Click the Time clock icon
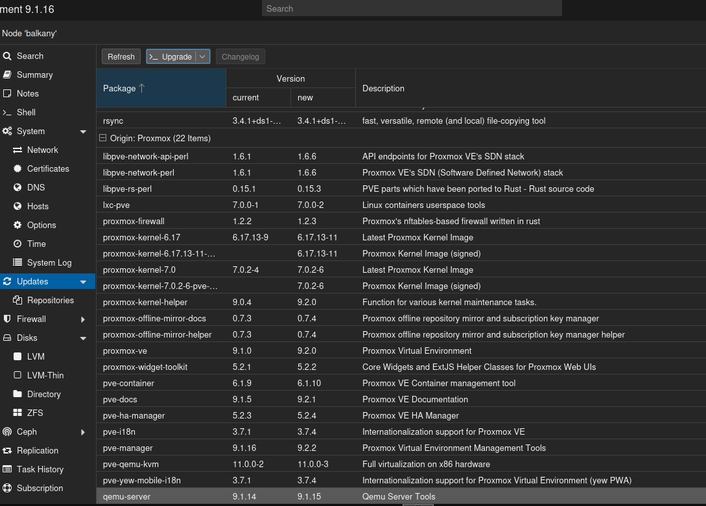706x506 pixels. click(18, 244)
